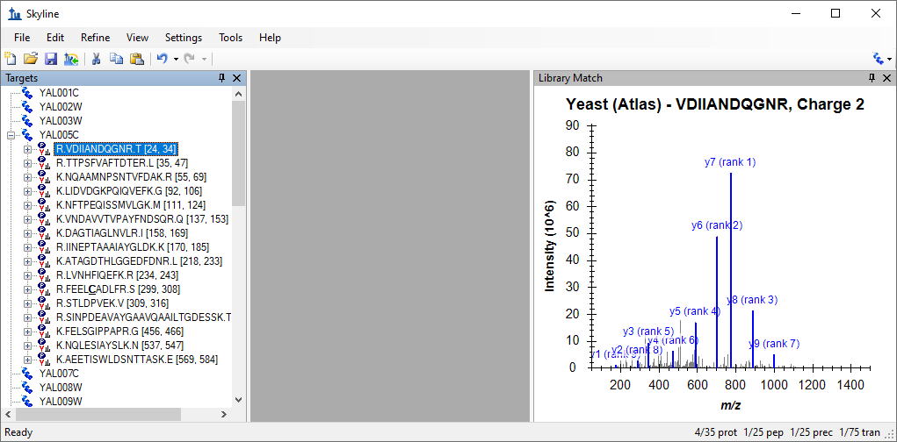Open the Edit menu

click(x=55, y=38)
